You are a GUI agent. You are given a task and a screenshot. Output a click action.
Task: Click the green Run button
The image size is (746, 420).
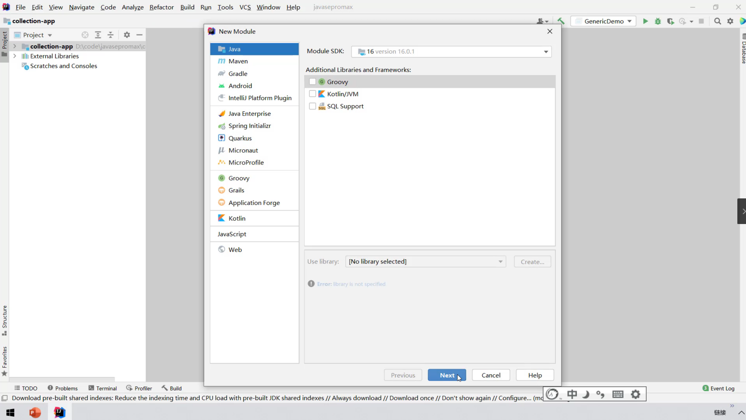(x=645, y=21)
